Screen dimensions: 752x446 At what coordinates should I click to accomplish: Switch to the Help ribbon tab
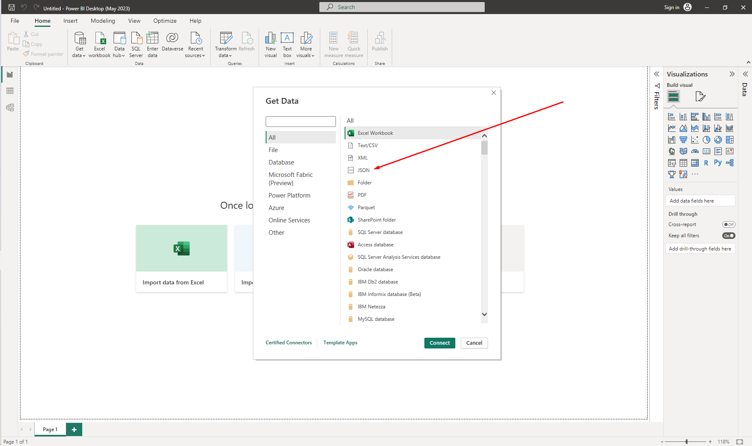(195, 21)
